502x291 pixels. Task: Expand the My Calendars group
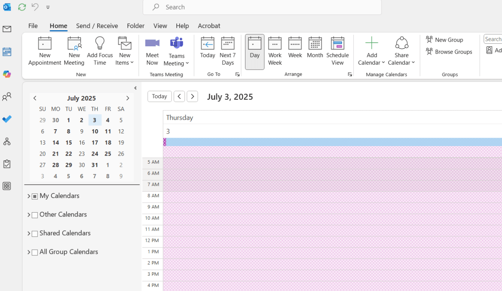click(x=29, y=196)
